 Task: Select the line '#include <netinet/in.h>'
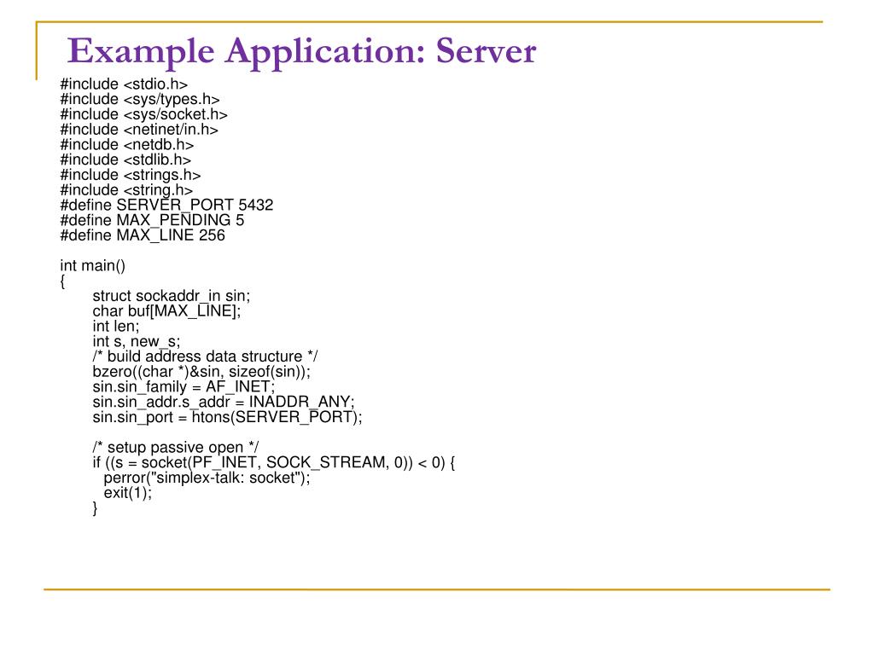(139, 130)
